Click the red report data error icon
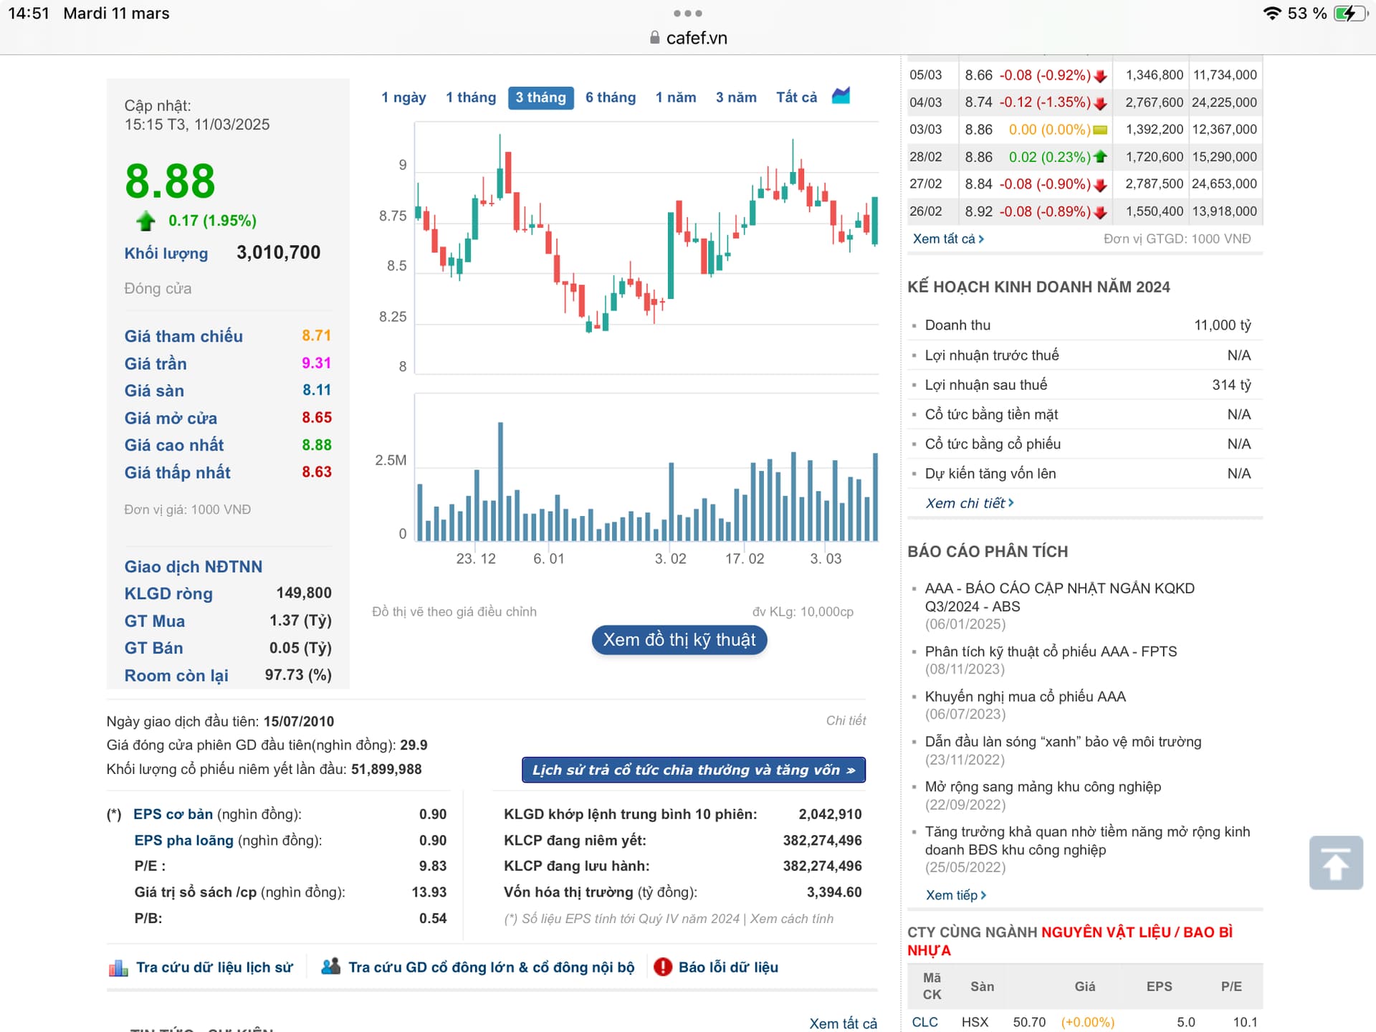Viewport: 1376px width, 1032px height. [663, 967]
